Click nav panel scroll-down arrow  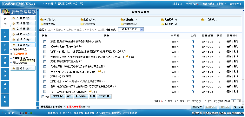tap(37, 107)
